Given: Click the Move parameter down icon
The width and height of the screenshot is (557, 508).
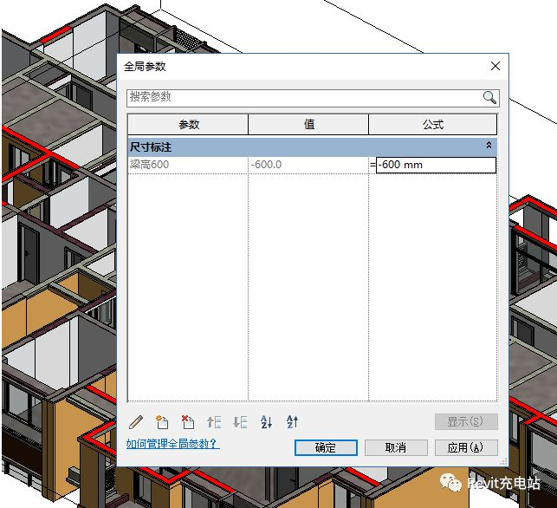Looking at the screenshot, I should (240, 422).
